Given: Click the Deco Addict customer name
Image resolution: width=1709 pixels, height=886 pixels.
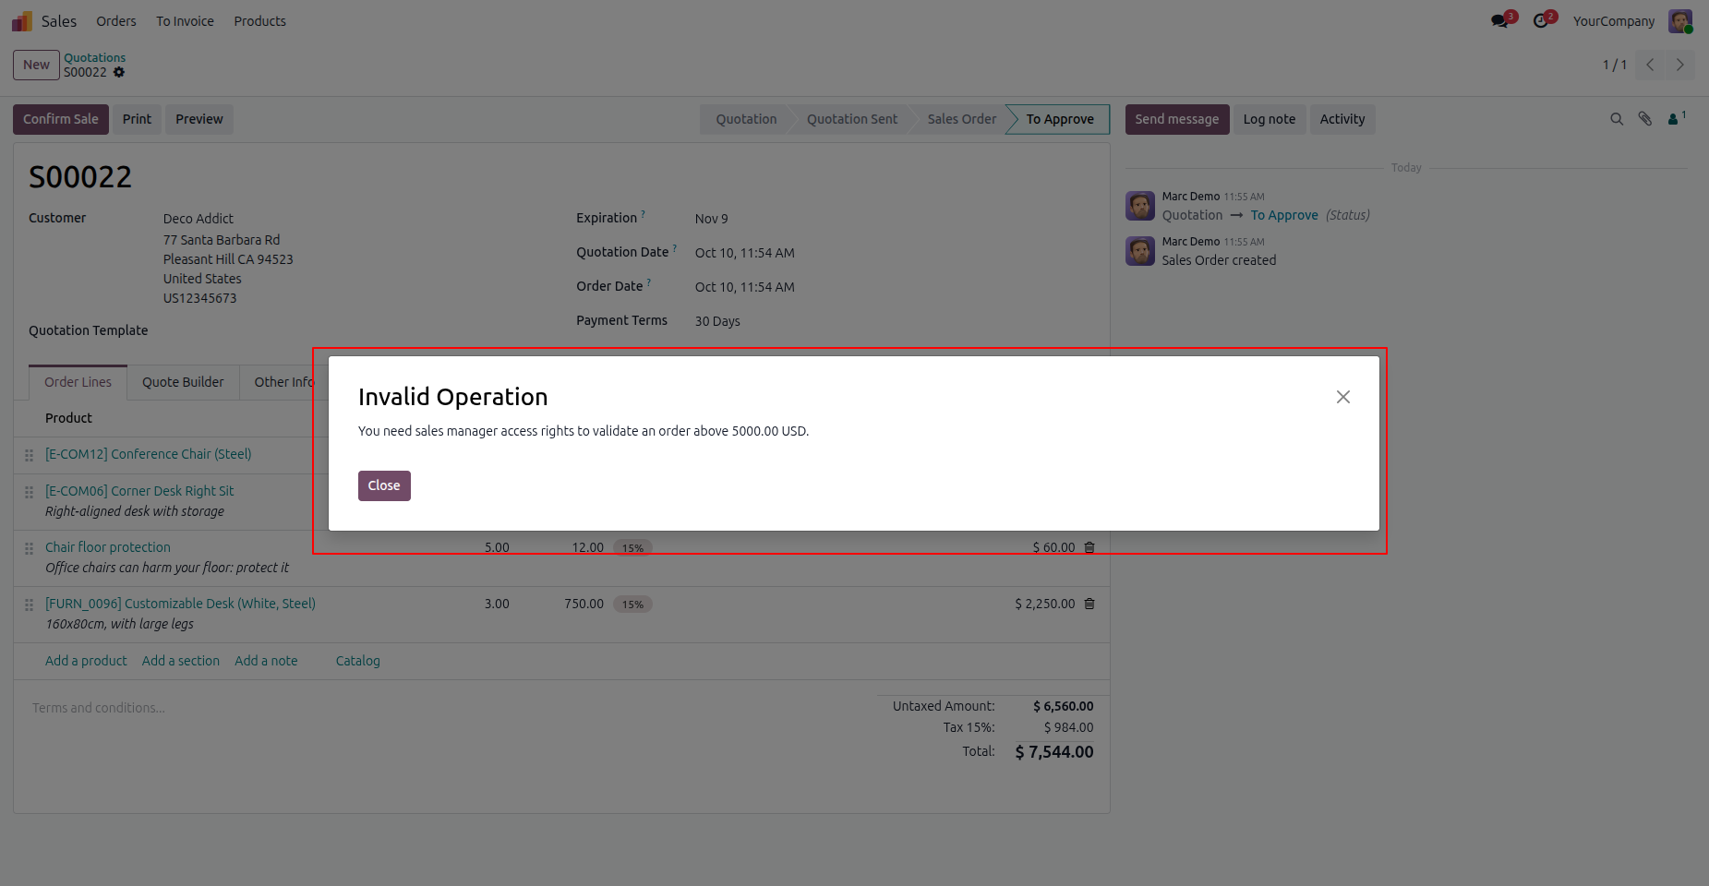Looking at the screenshot, I should tap(199, 219).
